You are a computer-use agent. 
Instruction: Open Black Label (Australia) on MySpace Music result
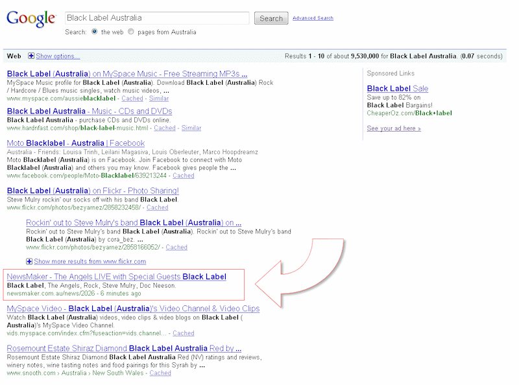point(127,74)
